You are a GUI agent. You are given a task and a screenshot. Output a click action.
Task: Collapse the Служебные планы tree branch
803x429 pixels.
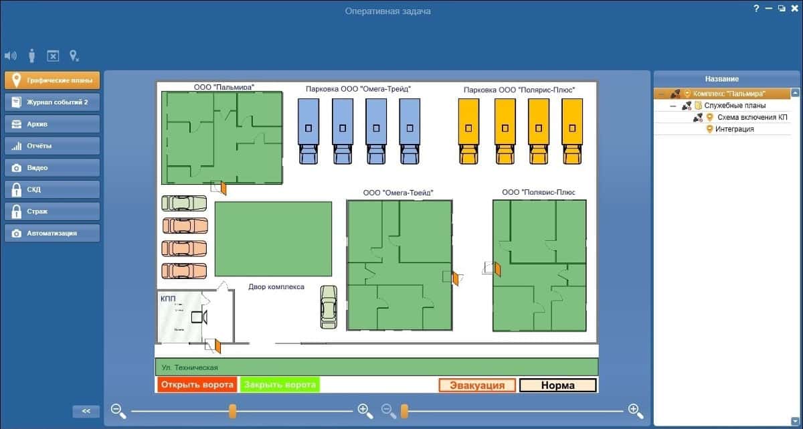(x=673, y=106)
